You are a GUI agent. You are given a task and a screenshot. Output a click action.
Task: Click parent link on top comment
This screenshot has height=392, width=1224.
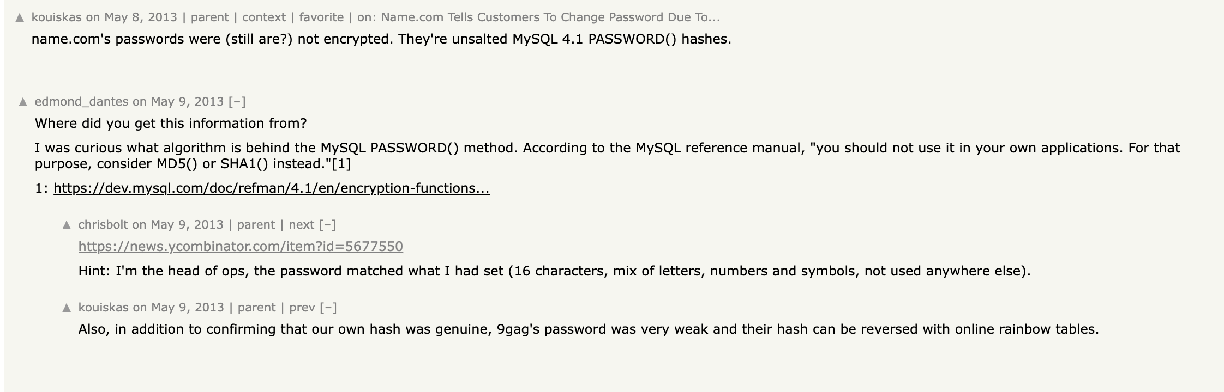click(209, 17)
